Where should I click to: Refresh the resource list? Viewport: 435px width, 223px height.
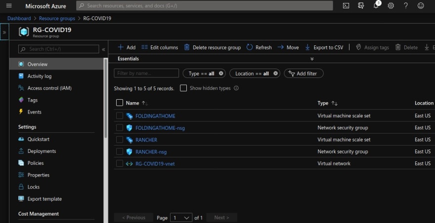coord(259,47)
